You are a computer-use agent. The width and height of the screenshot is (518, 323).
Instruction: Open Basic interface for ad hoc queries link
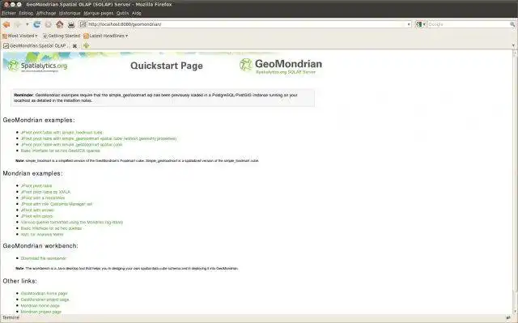[x=51, y=228]
